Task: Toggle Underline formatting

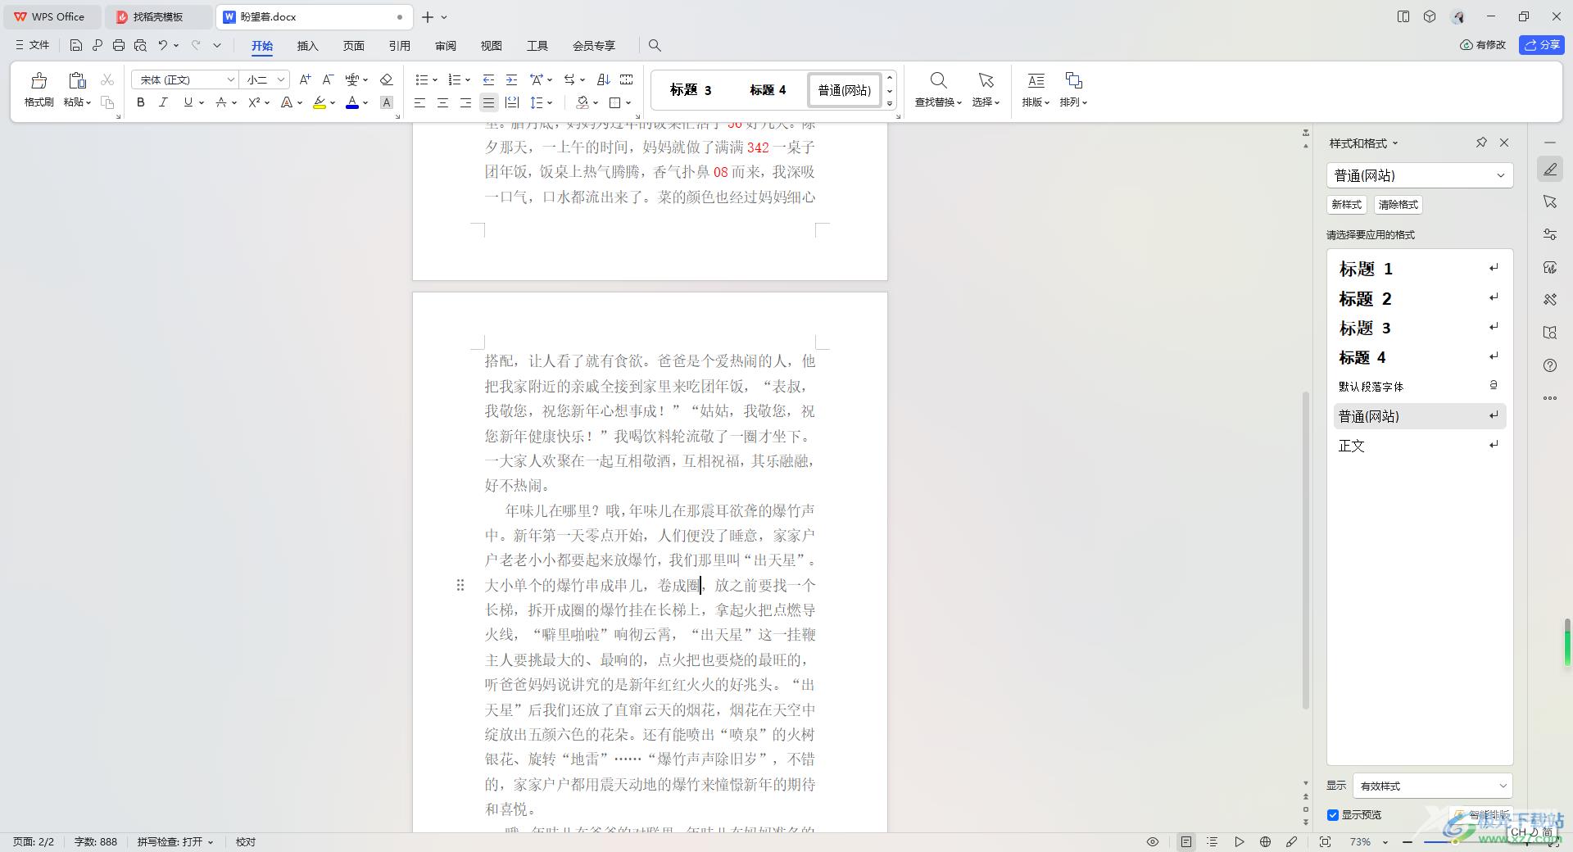Action: click(x=188, y=102)
